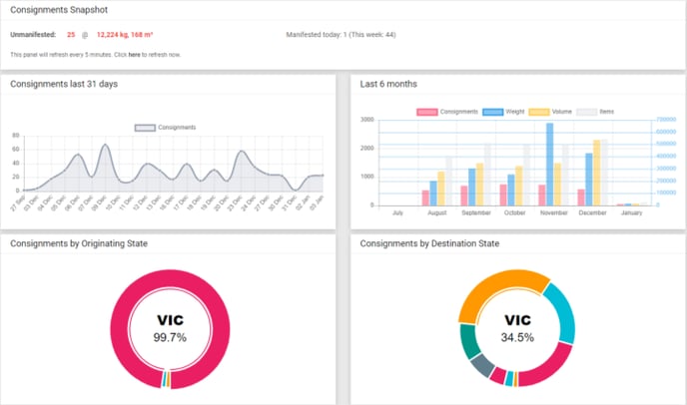Click the teal green segment in Destination donut
This screenshot has height=405, width=687.
(x=470, y=341)
